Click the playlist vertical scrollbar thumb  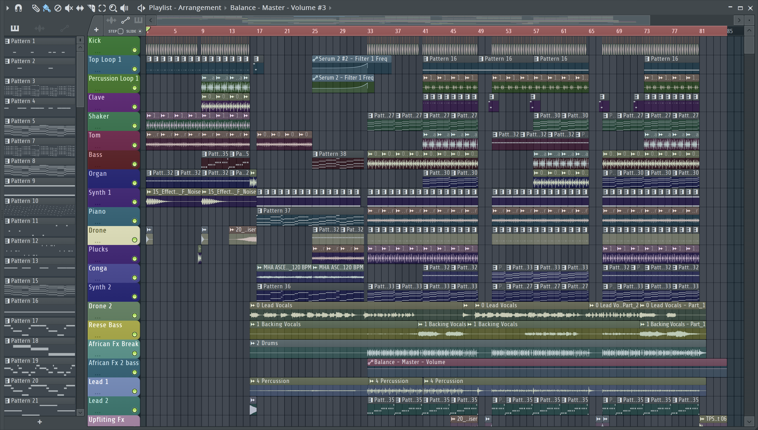coord(749,44)
